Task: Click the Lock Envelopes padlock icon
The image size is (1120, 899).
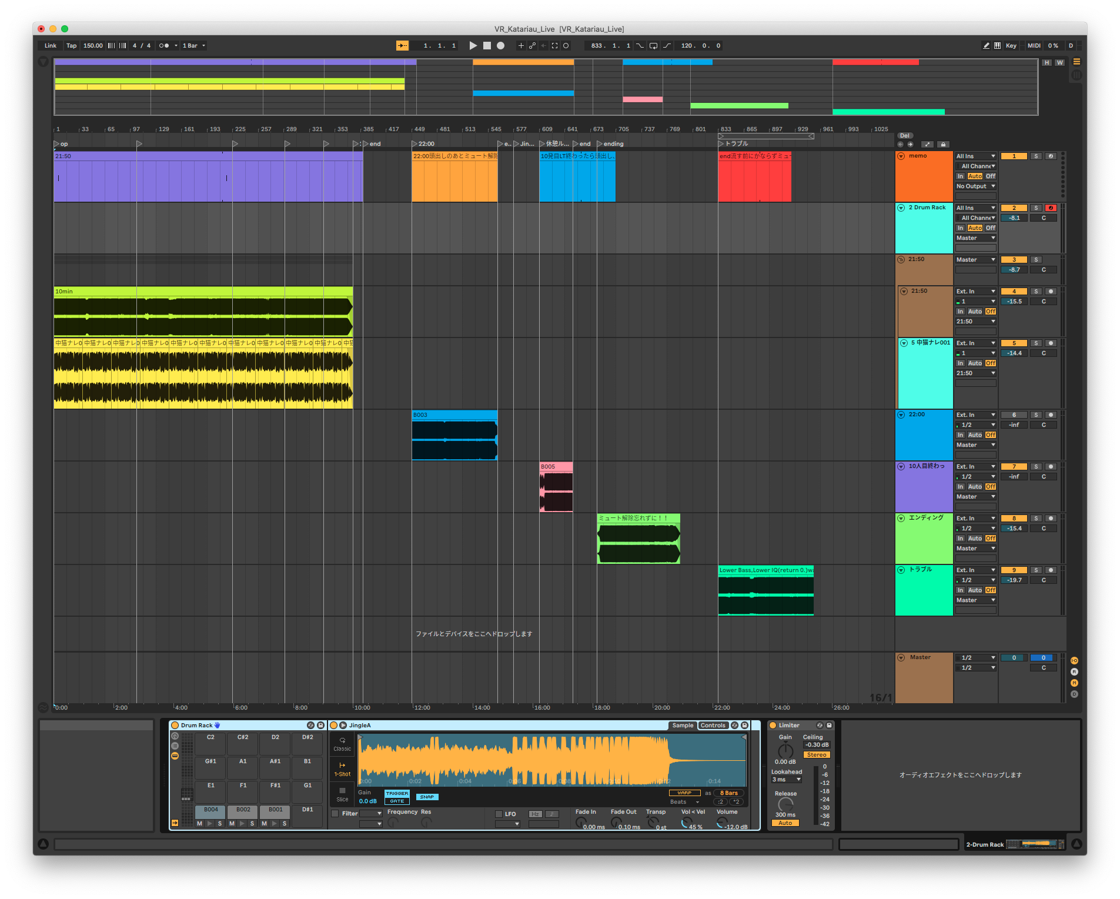Action: point(943,144)
